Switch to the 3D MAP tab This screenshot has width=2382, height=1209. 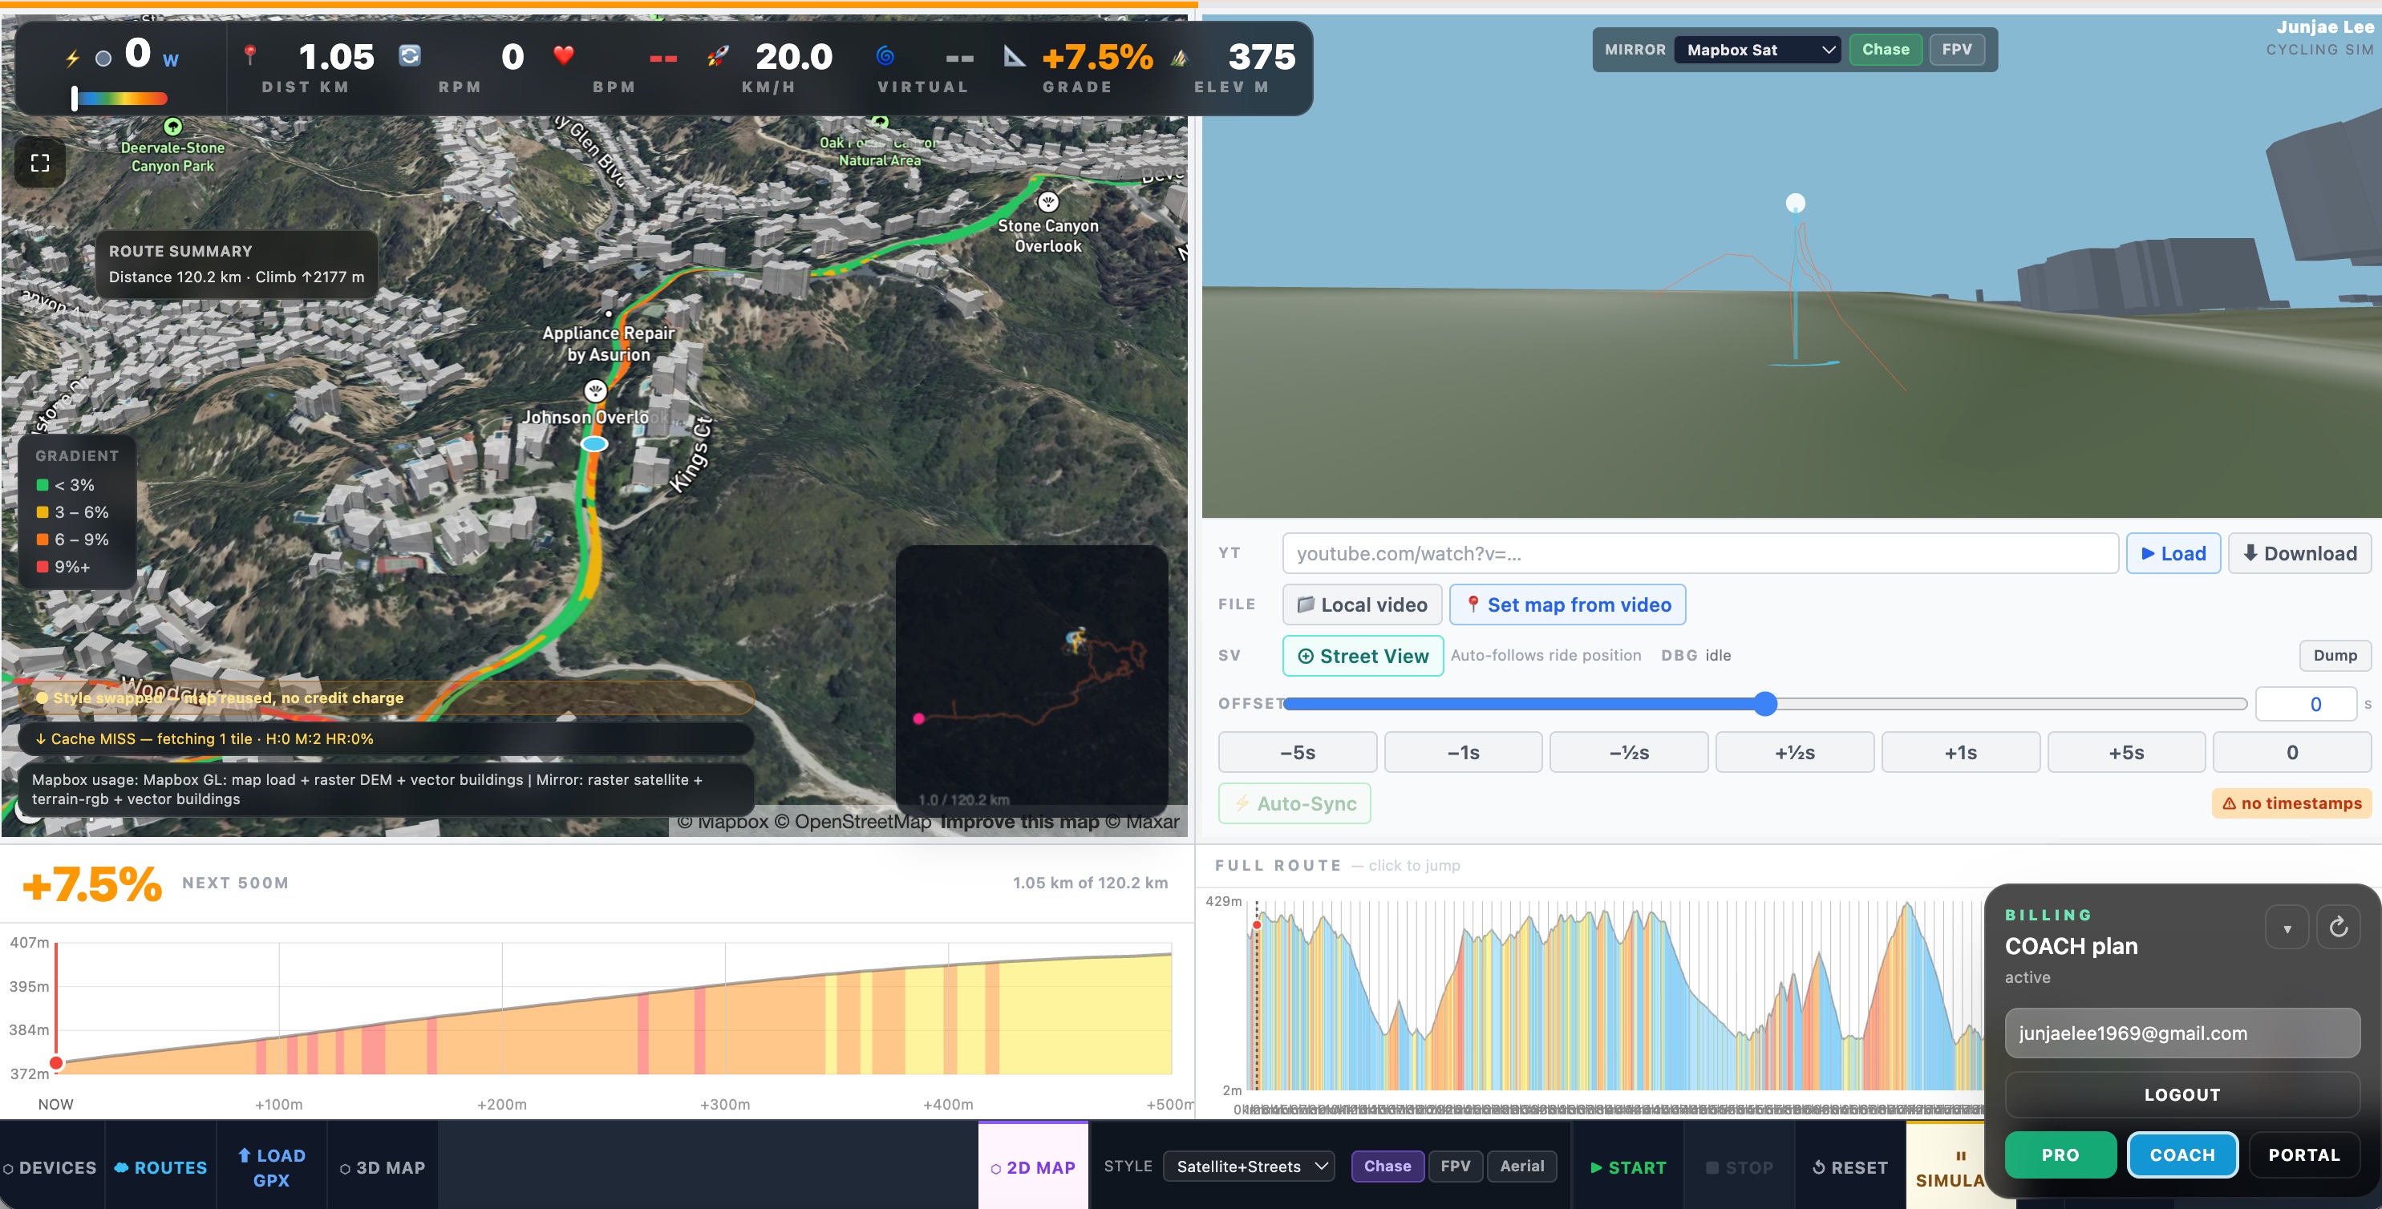(x=383, y=1167)
